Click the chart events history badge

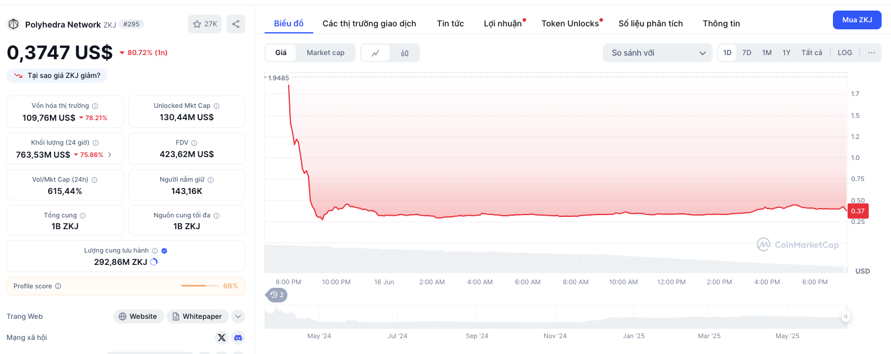point(277,295)
